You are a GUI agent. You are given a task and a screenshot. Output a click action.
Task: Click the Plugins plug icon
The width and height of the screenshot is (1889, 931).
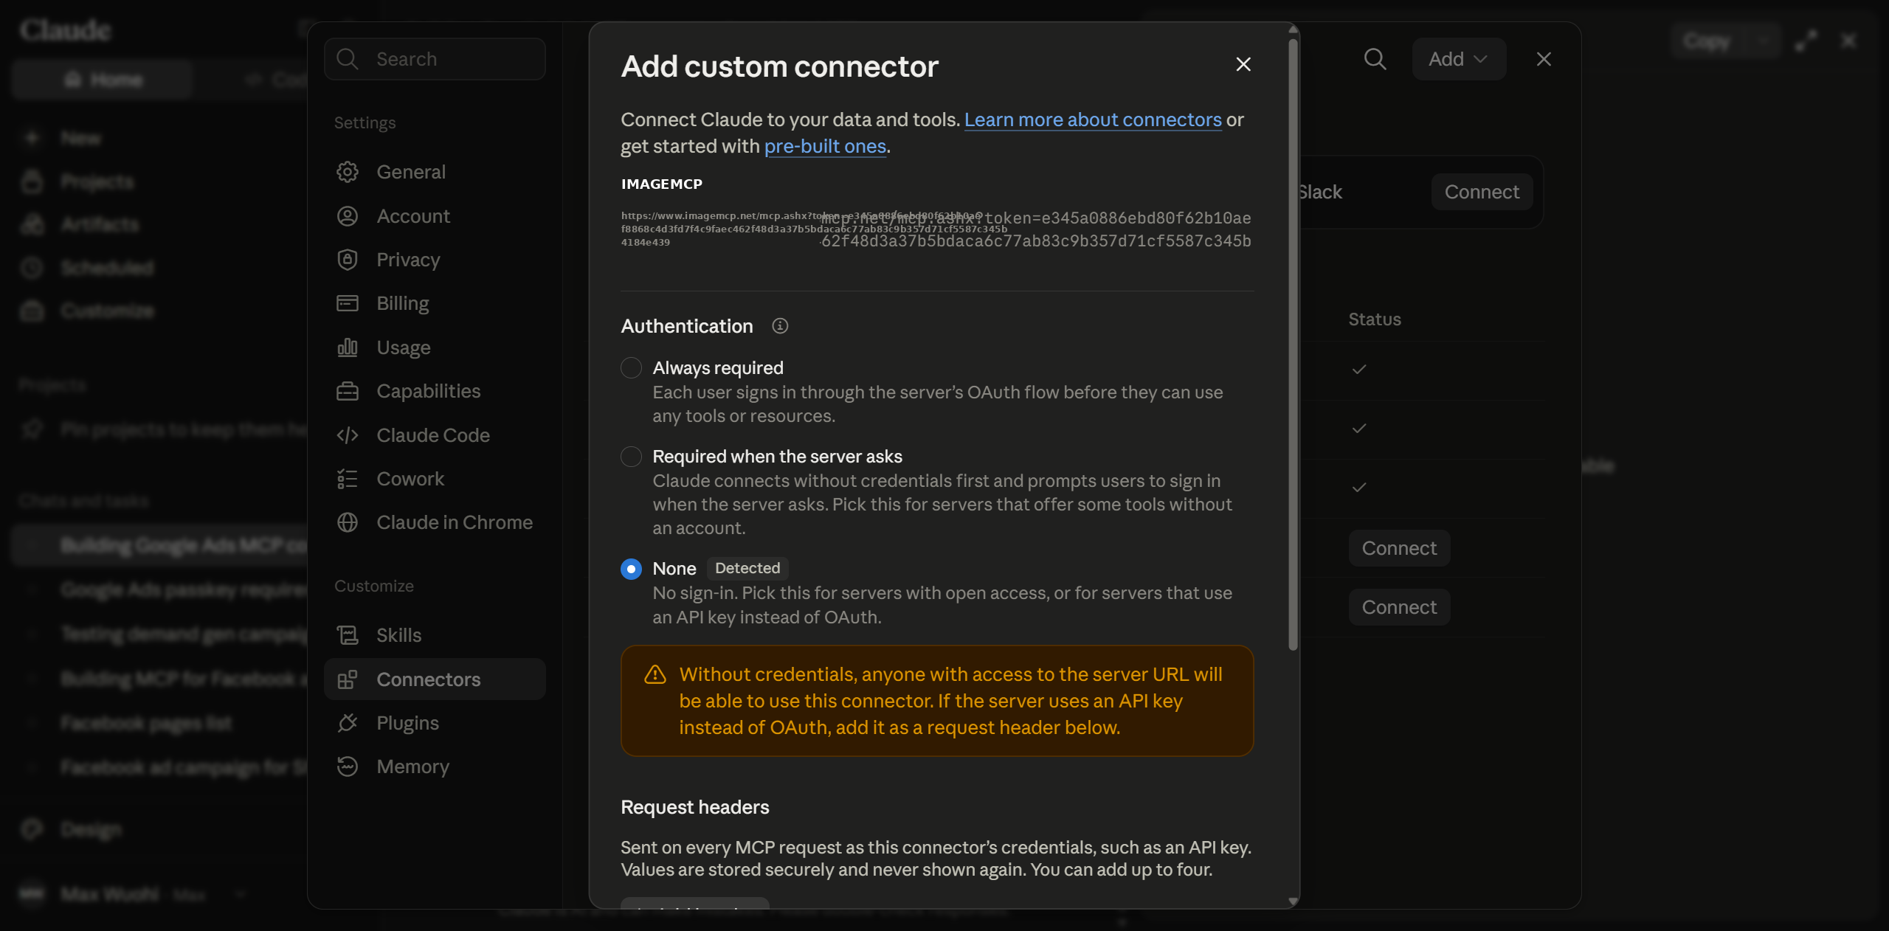348,723
